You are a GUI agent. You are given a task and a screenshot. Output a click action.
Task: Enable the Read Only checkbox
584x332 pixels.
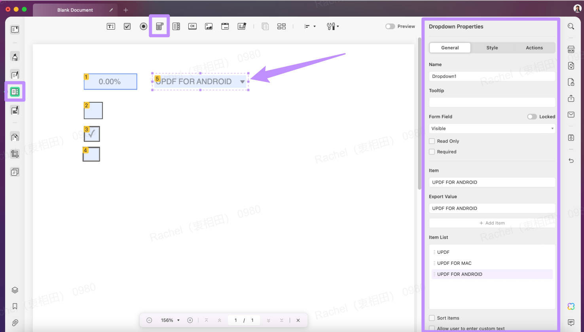[x=432, y=141]
